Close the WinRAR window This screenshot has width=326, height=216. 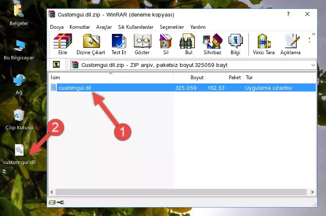307,14
